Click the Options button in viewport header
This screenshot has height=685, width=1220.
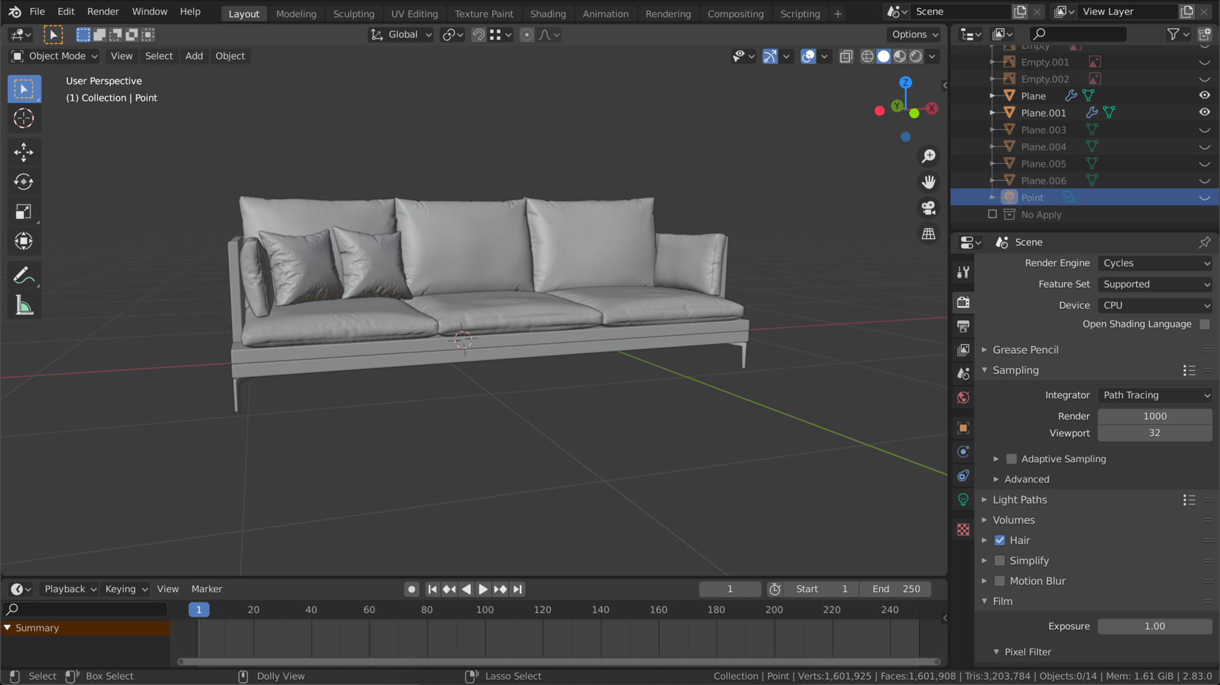pos(913,34)
